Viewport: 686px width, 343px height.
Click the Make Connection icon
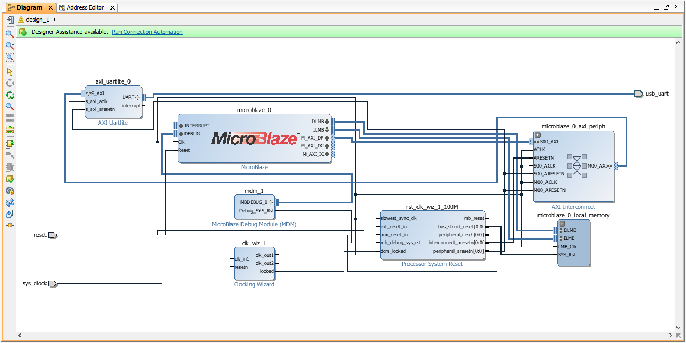coord(10,155)
